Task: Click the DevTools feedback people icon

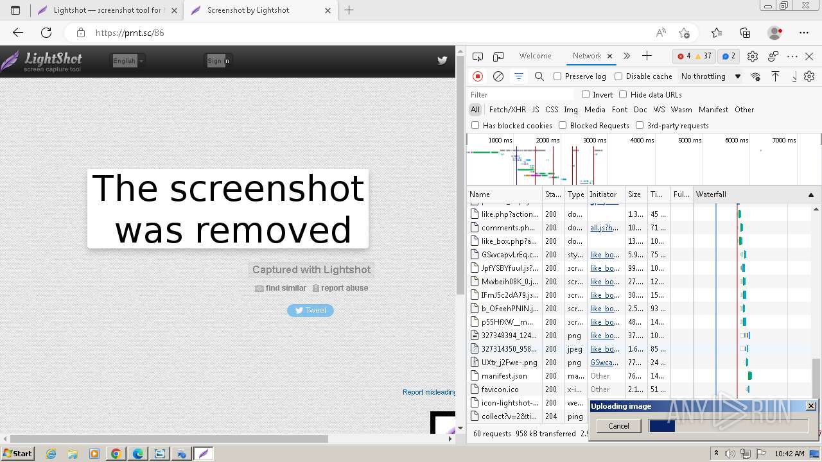Action: pyautogui.click(x=773, y=56)
